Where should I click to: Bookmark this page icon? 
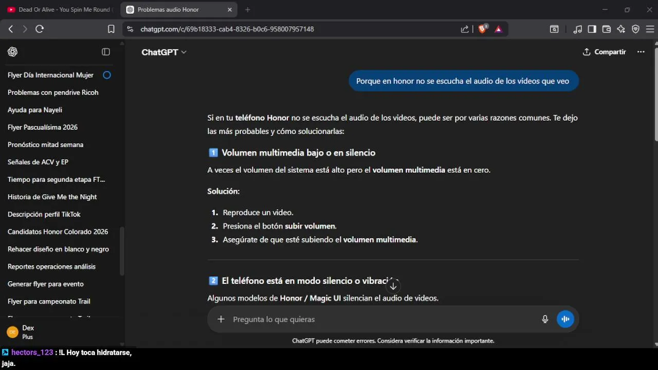111,29
